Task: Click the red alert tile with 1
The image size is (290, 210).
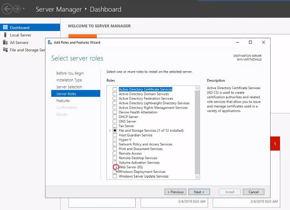Action: 275,144
